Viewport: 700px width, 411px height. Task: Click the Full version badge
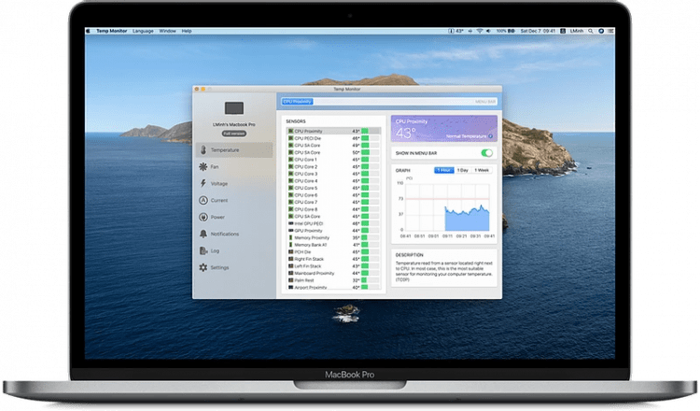tap(233, 134)
